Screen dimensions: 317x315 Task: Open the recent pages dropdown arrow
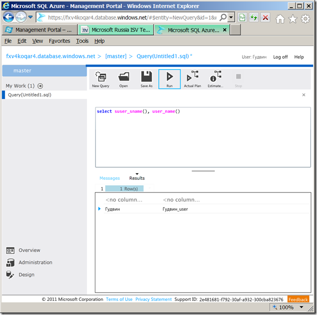(x=31, y=17)
